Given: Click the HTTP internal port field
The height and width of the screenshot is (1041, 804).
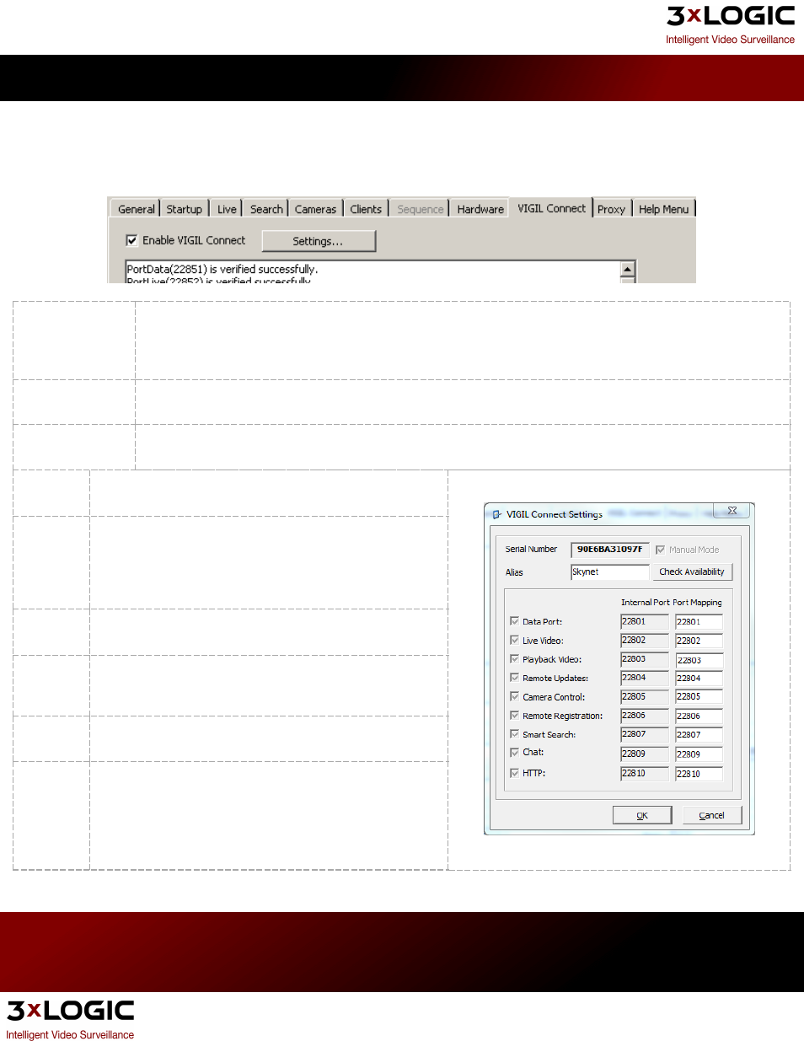Looking at the screenshot, I should [x=645, y=773].
